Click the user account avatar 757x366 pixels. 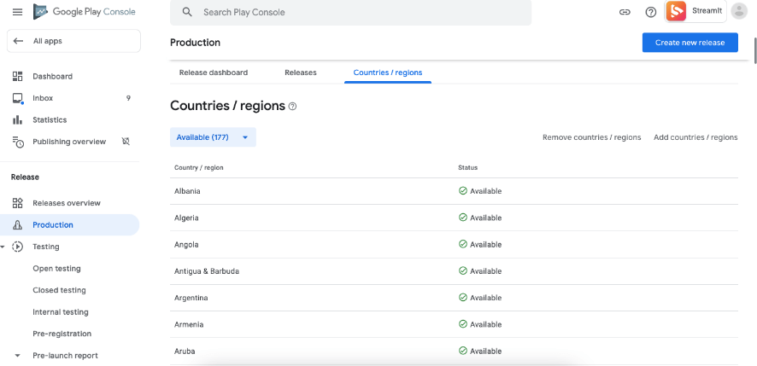(x=739, y=12)
